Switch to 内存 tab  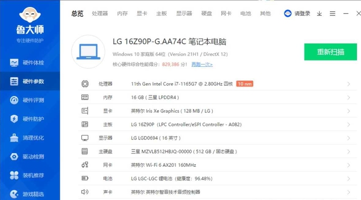[122, 13]
